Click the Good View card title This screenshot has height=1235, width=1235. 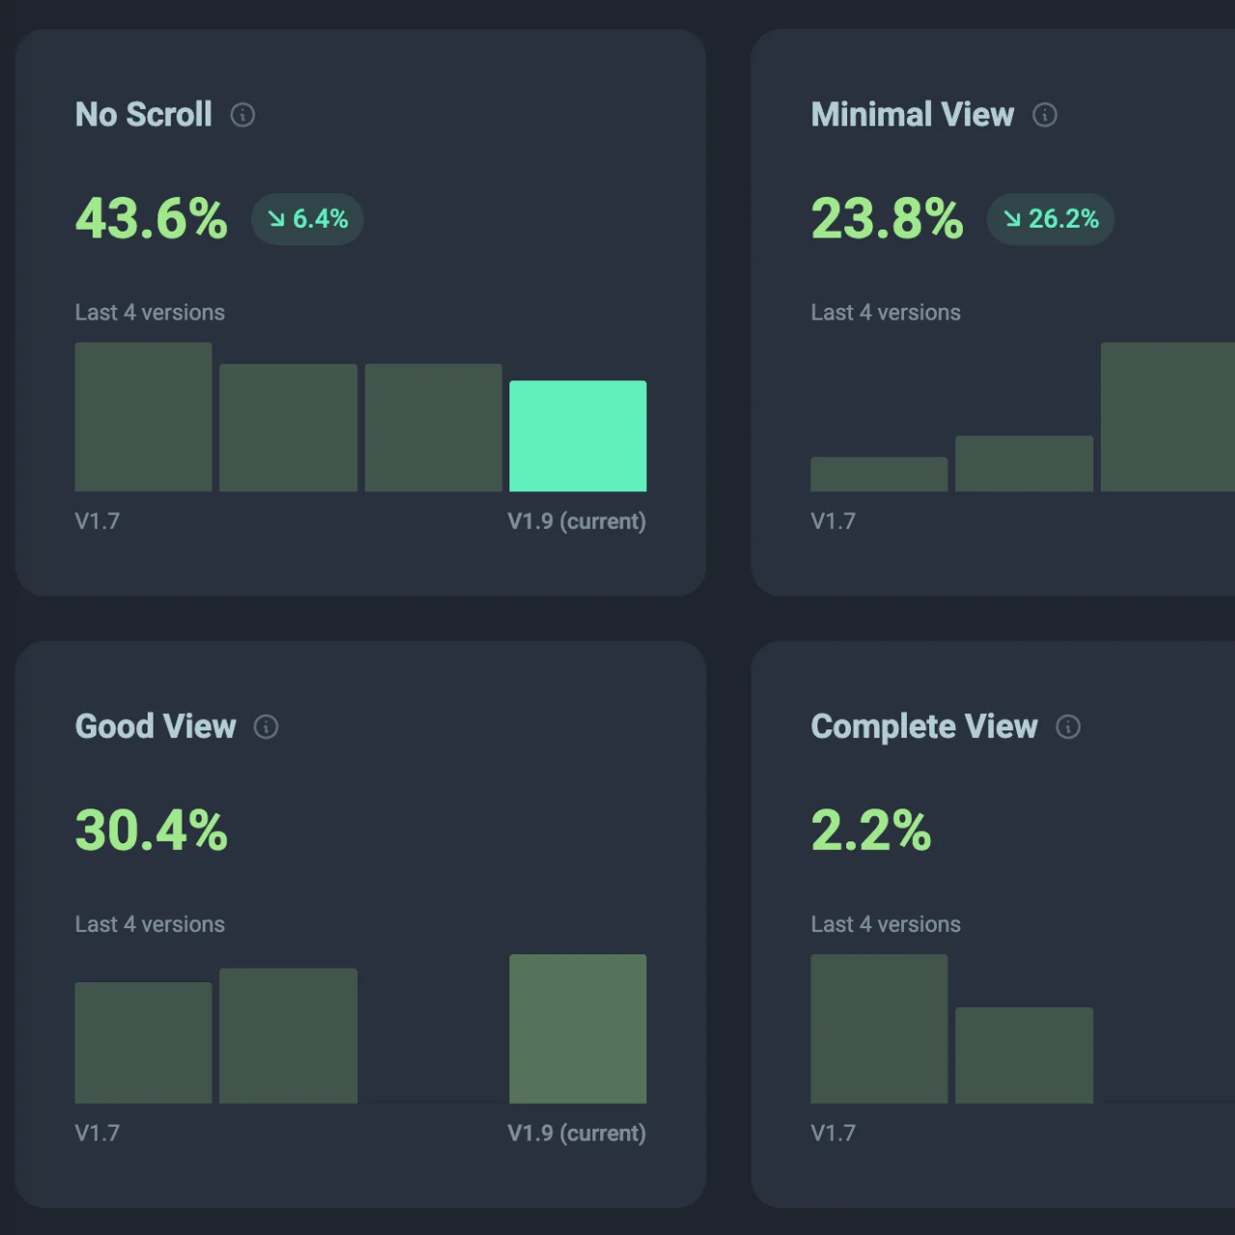tap(155, 727)
